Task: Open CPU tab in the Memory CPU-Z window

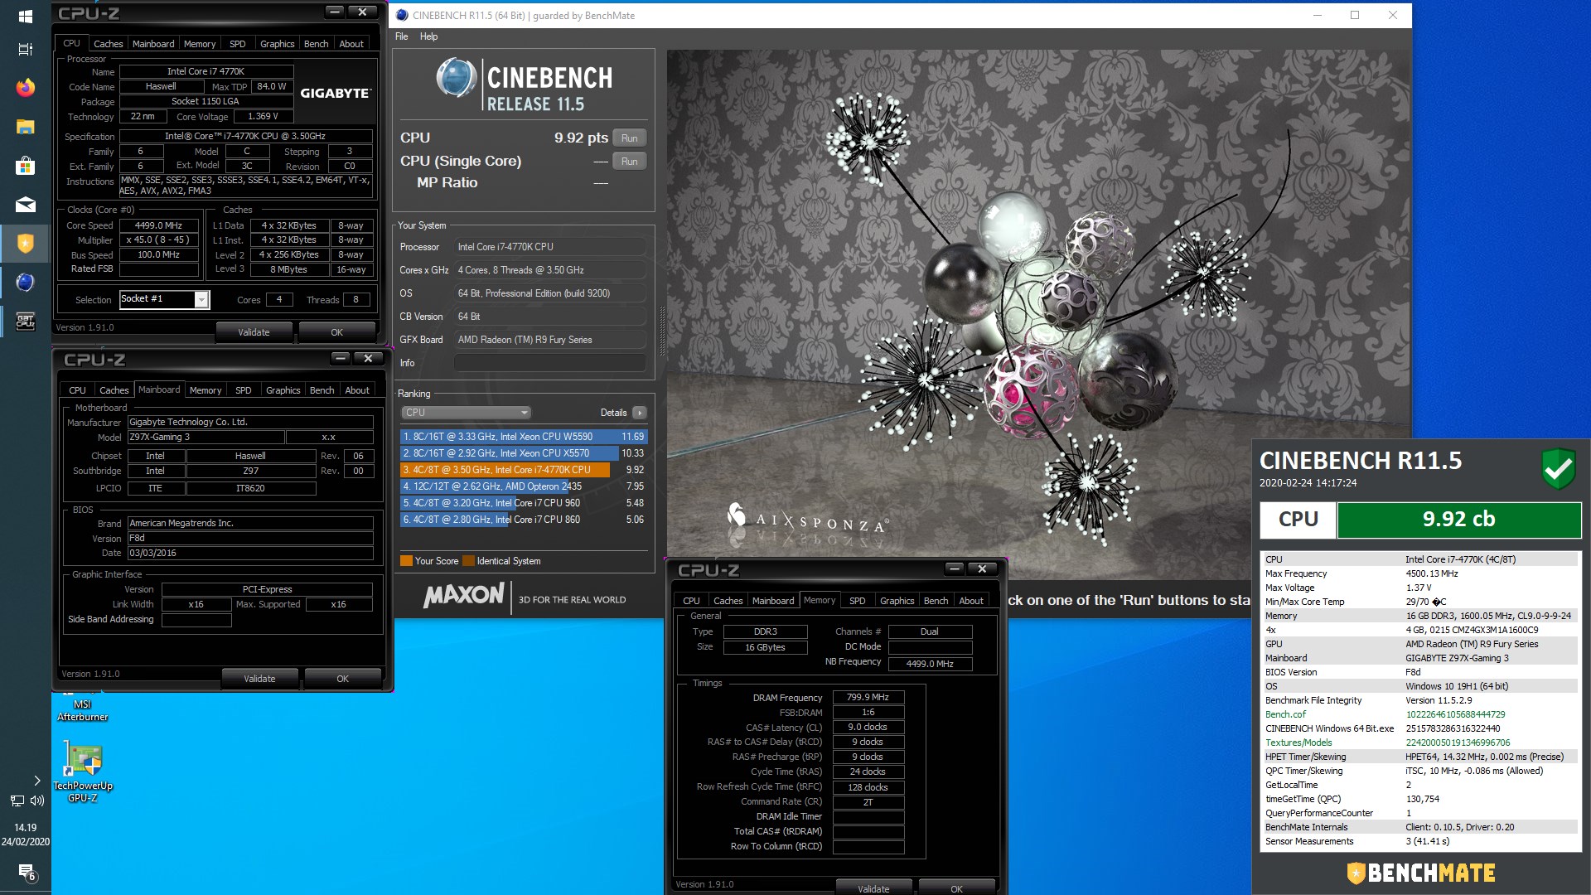Action: coord(691,601)
